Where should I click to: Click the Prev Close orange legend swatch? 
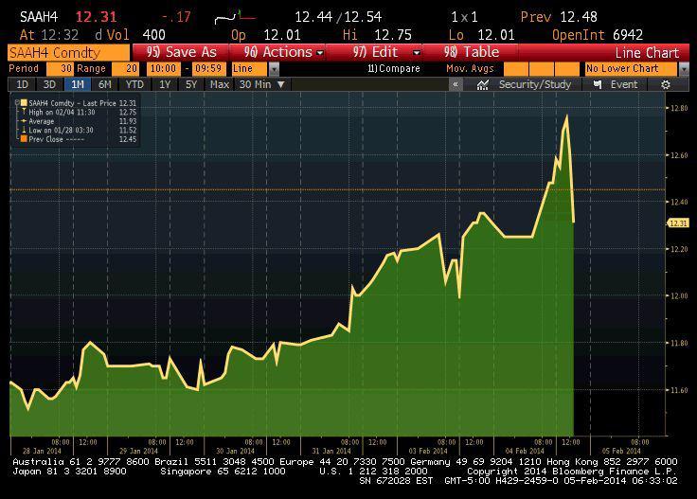pos(24,139)
